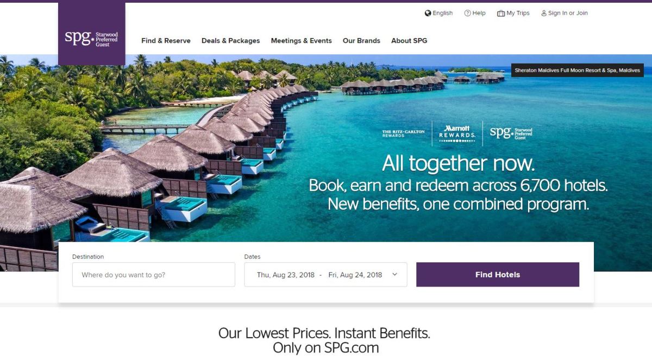
Task: Click the globe icon next to English
Action: point(428,12)
